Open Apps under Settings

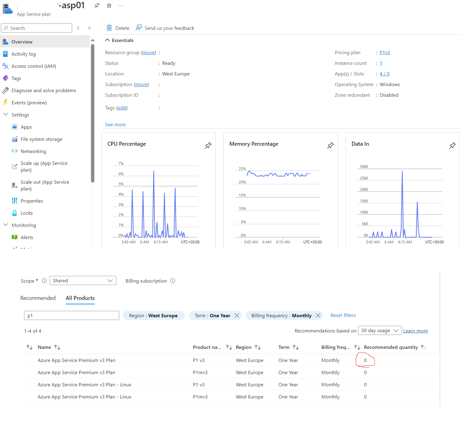[x=26, y=127]
